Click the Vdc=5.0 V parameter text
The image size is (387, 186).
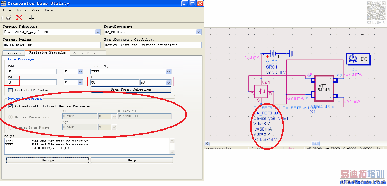[276, 72]
